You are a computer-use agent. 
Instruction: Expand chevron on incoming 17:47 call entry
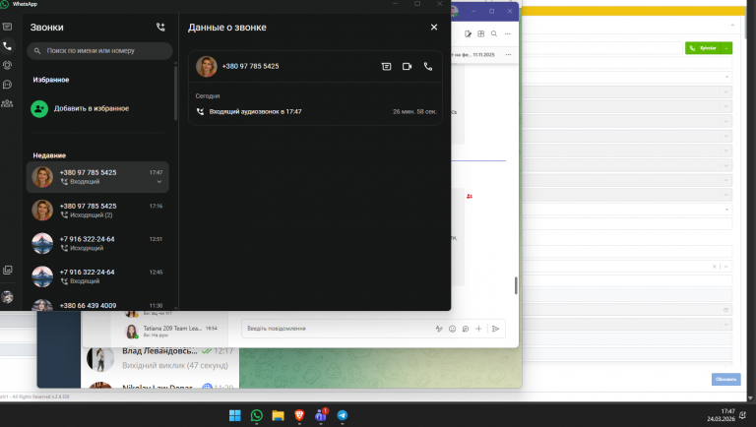tap(159, 182)
